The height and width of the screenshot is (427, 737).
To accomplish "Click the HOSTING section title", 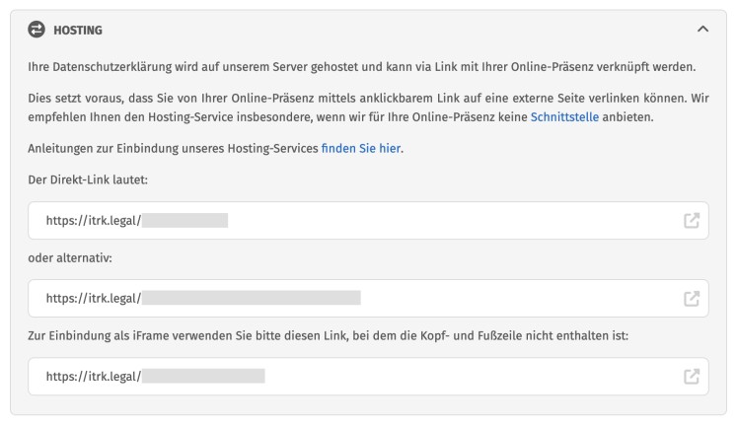I will [77, 31].
